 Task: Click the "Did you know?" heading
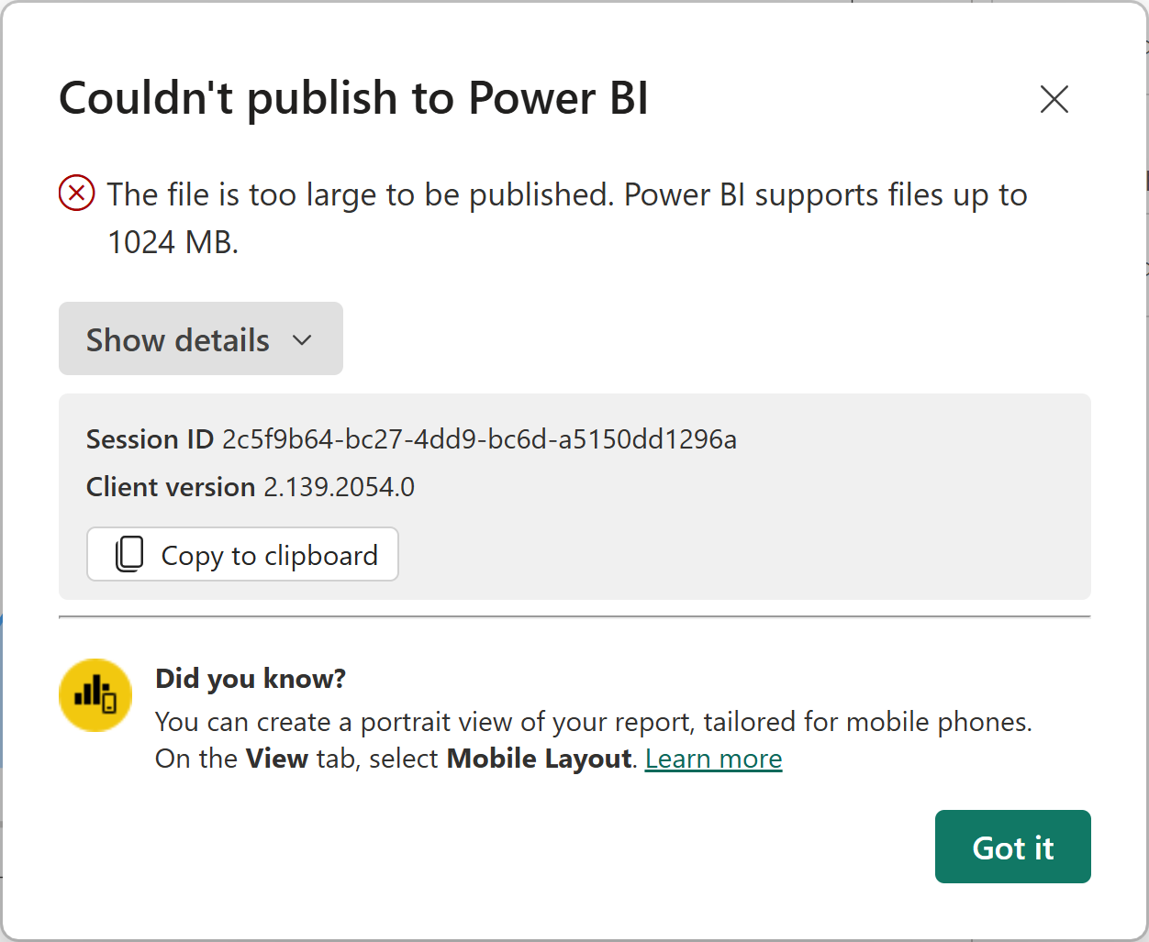[251, 678]
